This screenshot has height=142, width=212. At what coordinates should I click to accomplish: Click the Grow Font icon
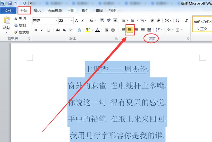coord(77,20)
